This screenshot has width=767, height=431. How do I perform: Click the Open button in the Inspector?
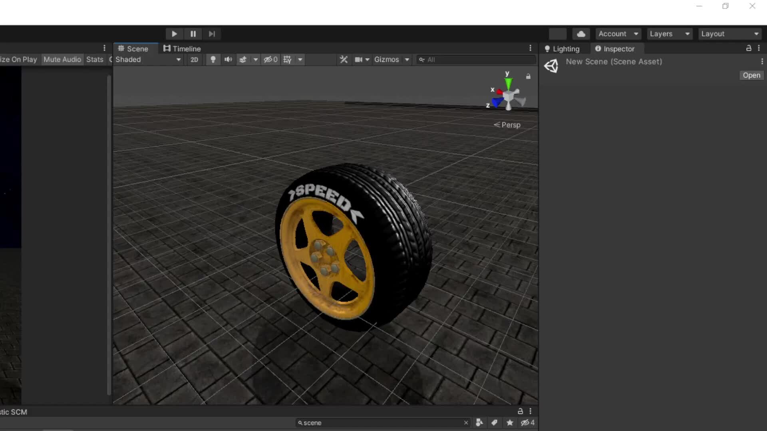point(751,75)
